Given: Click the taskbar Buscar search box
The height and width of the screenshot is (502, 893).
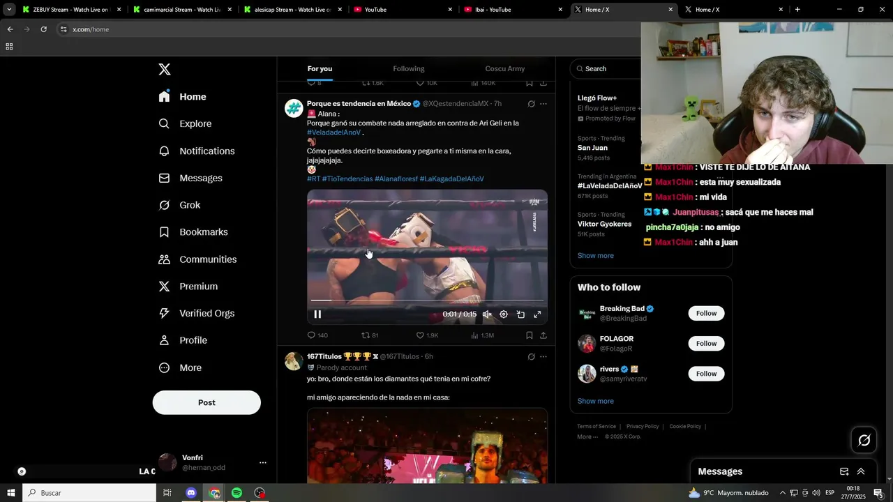Looking at the screenshot, I should point(89,493).
